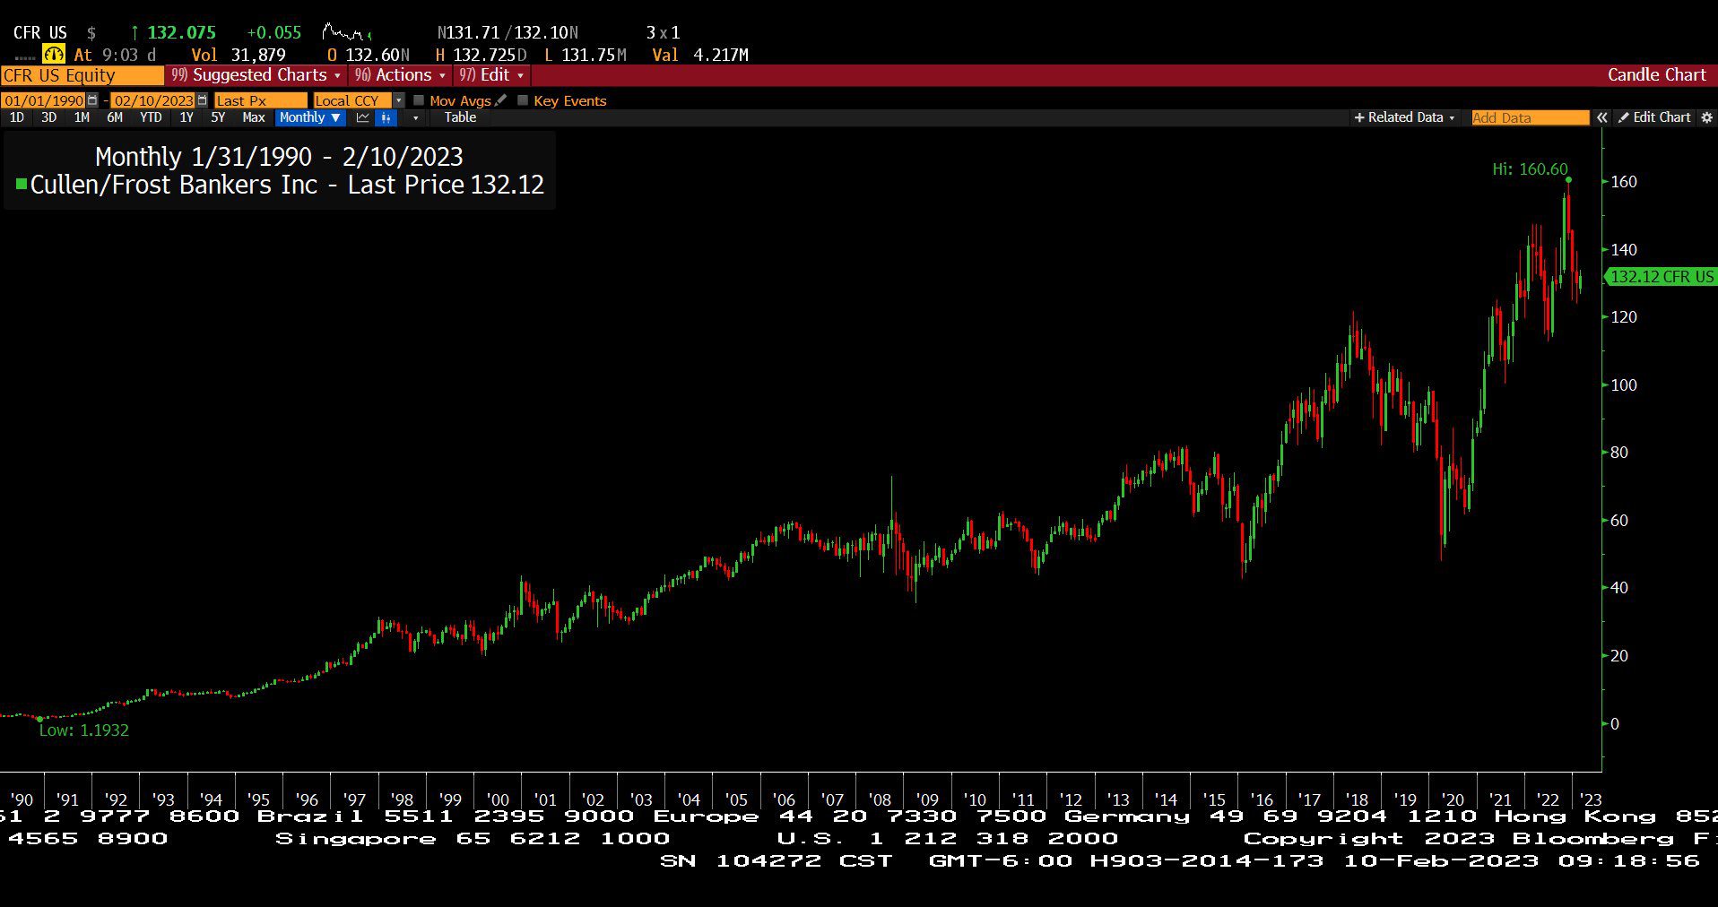Screen dimensions: 1718x907
Task: Click the Candle Chart title text
Action: pyautogui.click(x=1656, y=75)
